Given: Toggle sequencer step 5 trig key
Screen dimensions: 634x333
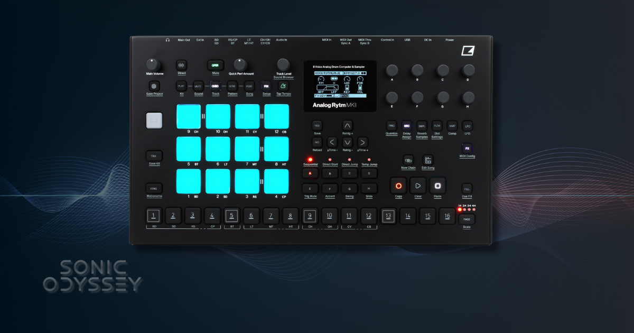Looking at the screenshot, I should (x=231, y=216).
